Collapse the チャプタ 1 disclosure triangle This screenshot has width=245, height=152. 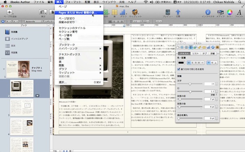pos(4,69)
